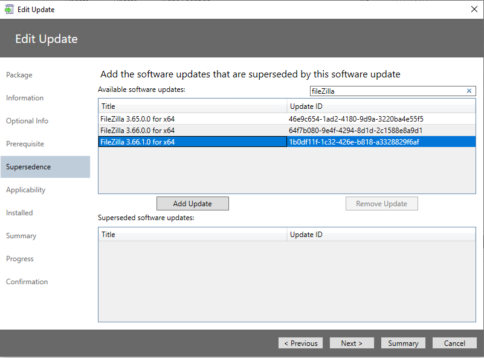Image resolution: width=484 pixels, height=358 pixels.
Task: Click the Add Update button
Action: (193, 204)
